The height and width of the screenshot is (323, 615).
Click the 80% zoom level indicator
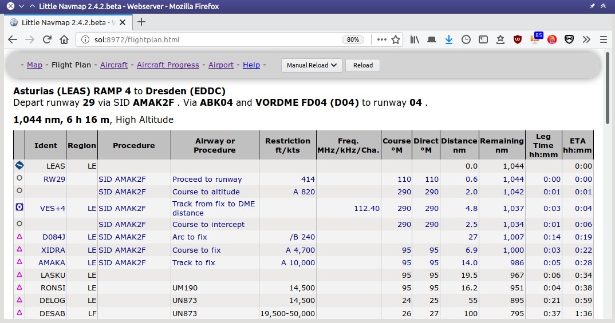coord(353,39)
